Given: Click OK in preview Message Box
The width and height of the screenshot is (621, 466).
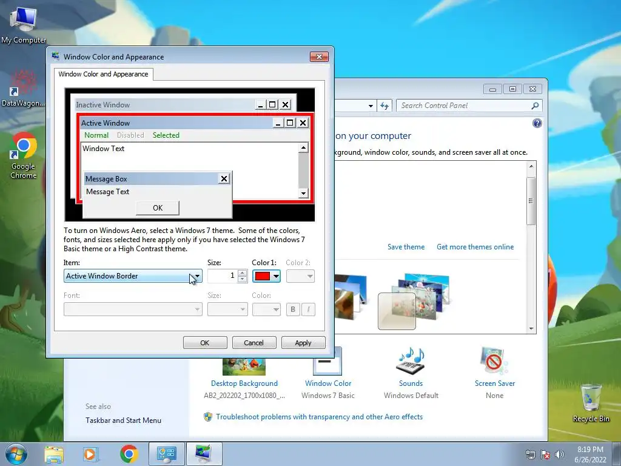Looking at the screenshot, I should [x=158, y=208].
